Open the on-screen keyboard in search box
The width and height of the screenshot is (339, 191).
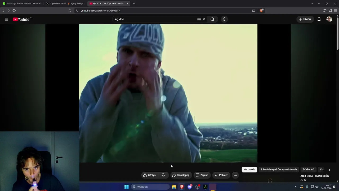tap(199, 19)
